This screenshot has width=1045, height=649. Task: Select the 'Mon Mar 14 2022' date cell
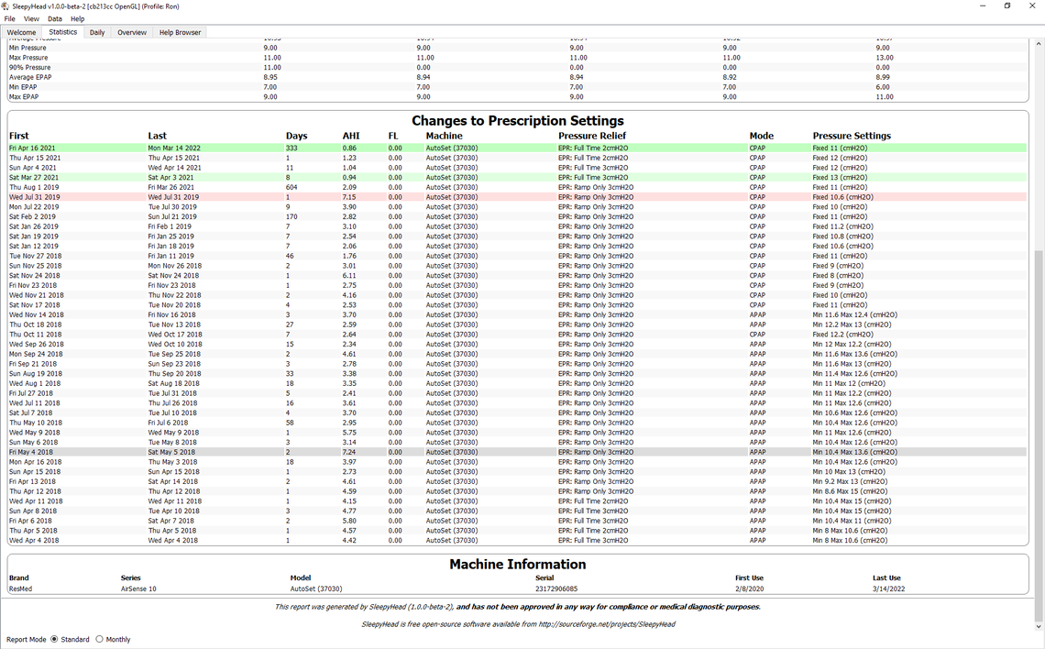174,148
